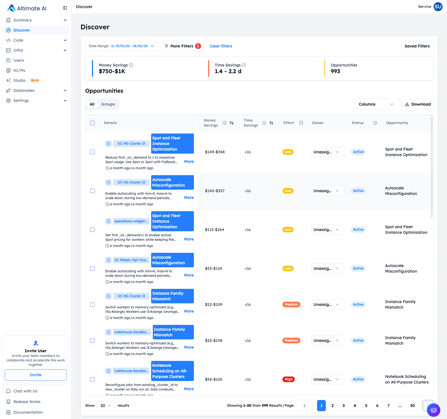
Task: Click the SU user avatar
Action: (438, 7)
